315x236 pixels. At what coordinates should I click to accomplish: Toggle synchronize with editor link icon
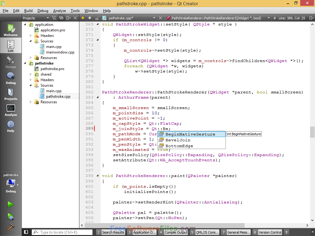[61, 18]
